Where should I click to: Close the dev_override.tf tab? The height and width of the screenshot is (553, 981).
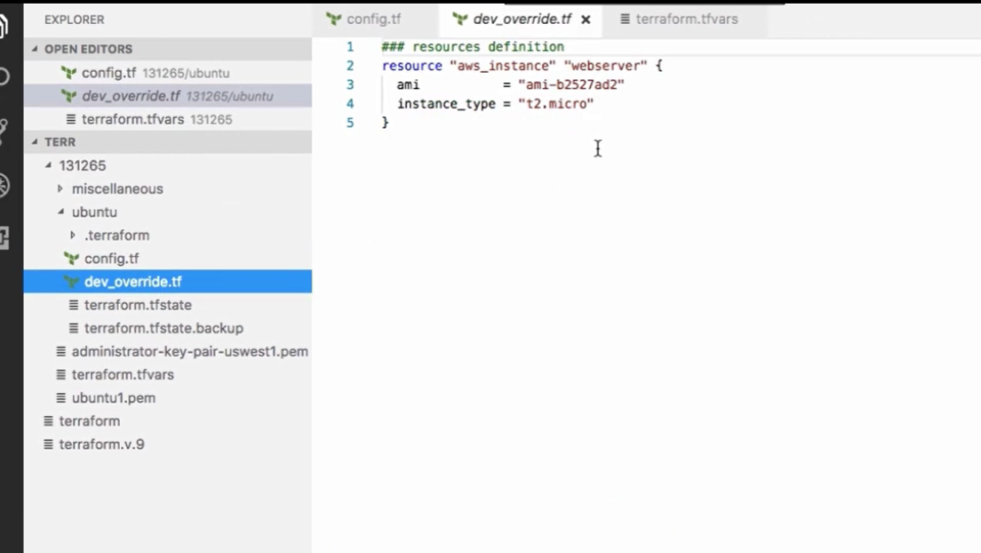585,19
